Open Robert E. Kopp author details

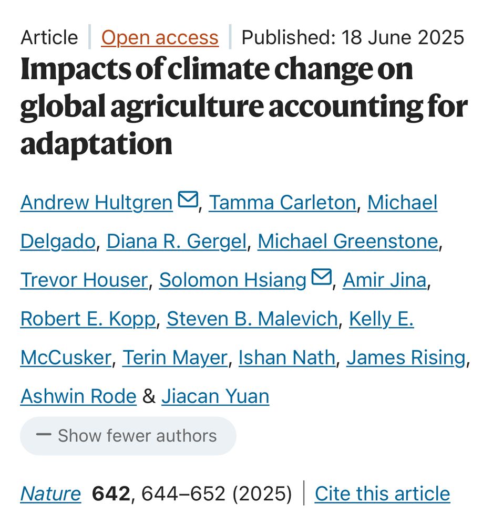click(88, 319)
